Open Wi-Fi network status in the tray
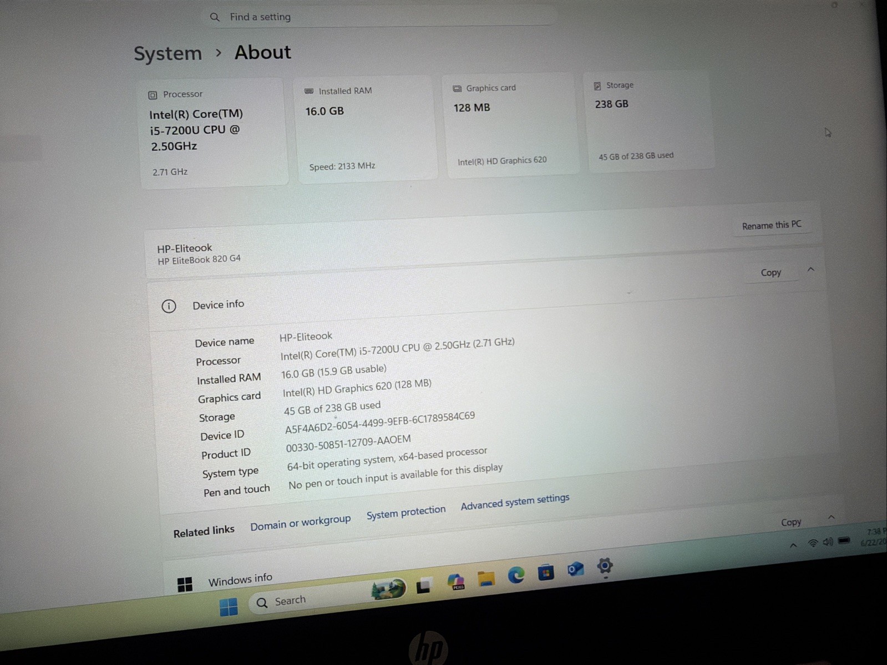 pos(813,543)
